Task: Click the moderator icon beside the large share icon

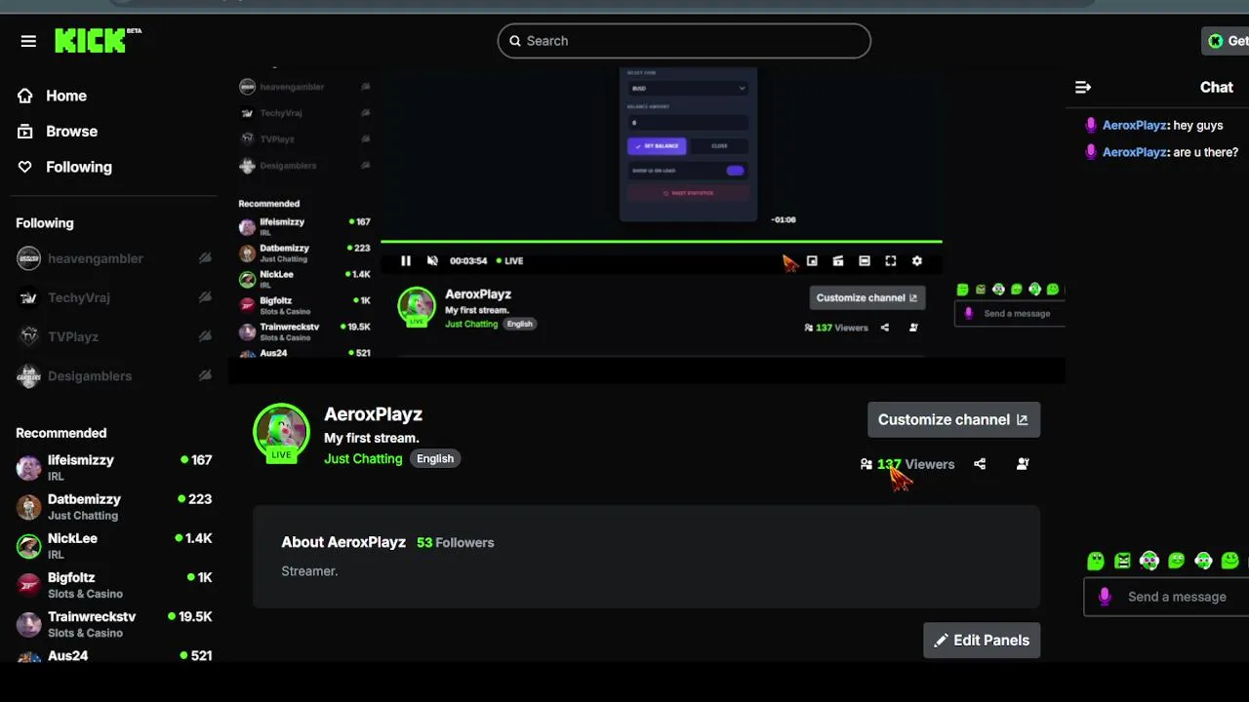Action: 1023,464
